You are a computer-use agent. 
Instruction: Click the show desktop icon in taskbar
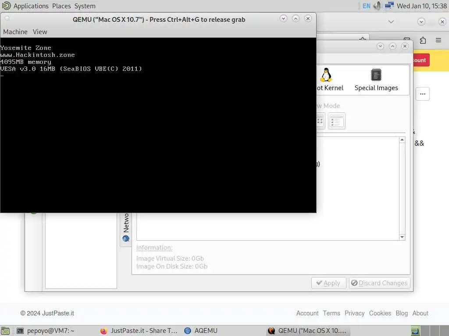tap(5, 331)
